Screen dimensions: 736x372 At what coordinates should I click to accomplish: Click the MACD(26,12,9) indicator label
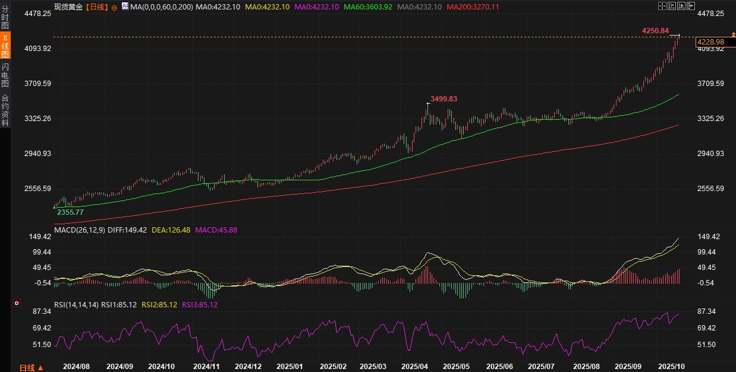click(x=79, y=230)
